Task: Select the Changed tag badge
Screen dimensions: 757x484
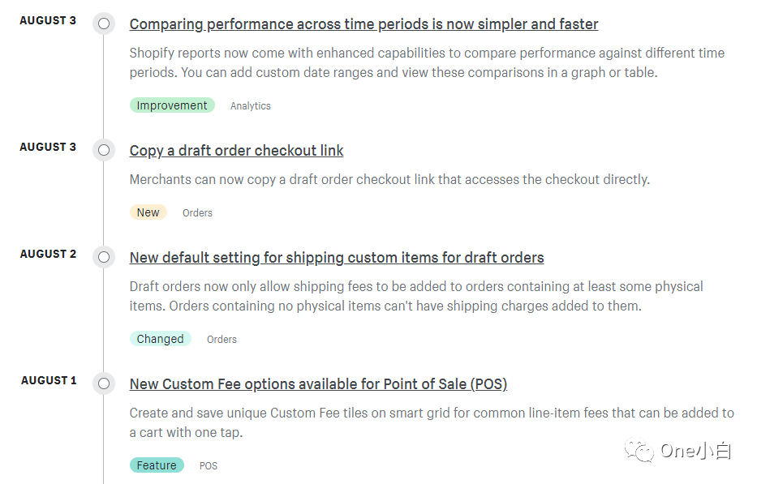Action: (x=160, y=339)
